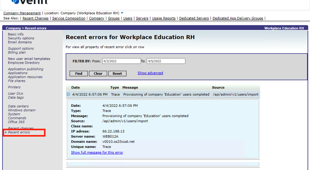Image resolution: width=310 pixels, height=170 pixels.
Task: Sort by the Message column header
Action: (x=130, y=87)
